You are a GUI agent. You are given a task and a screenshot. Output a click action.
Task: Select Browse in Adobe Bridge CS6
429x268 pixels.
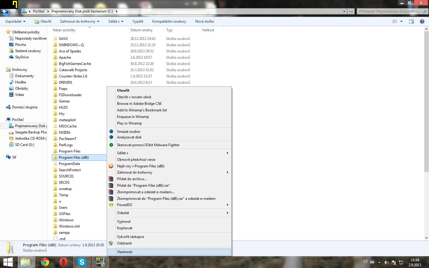169,104
